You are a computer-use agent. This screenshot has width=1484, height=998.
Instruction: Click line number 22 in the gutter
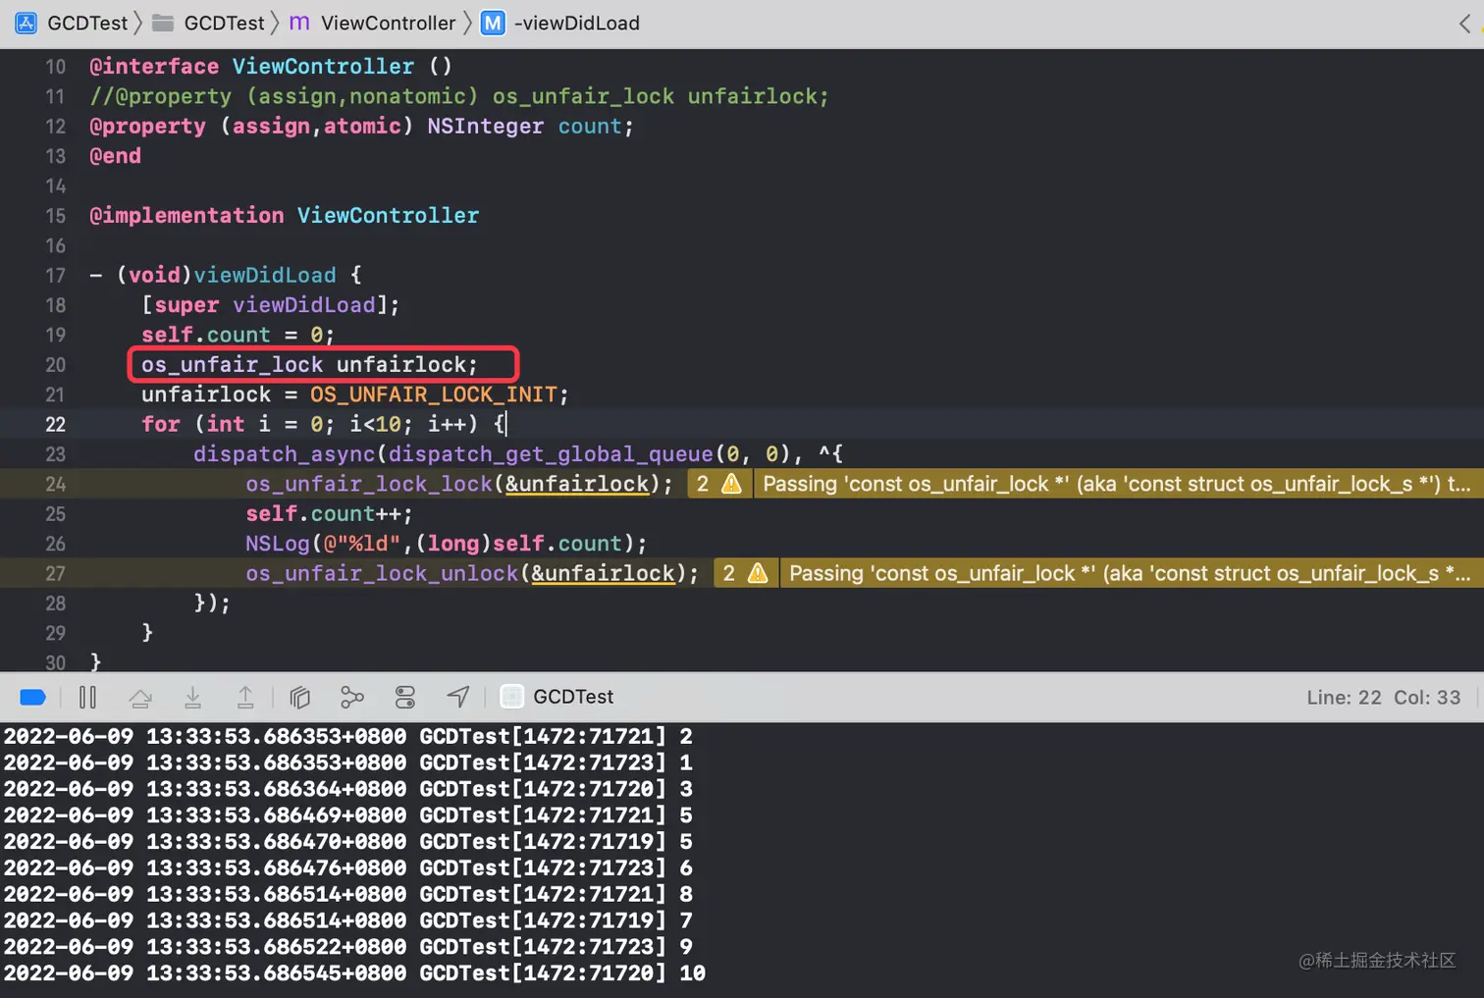coord(55,424)
